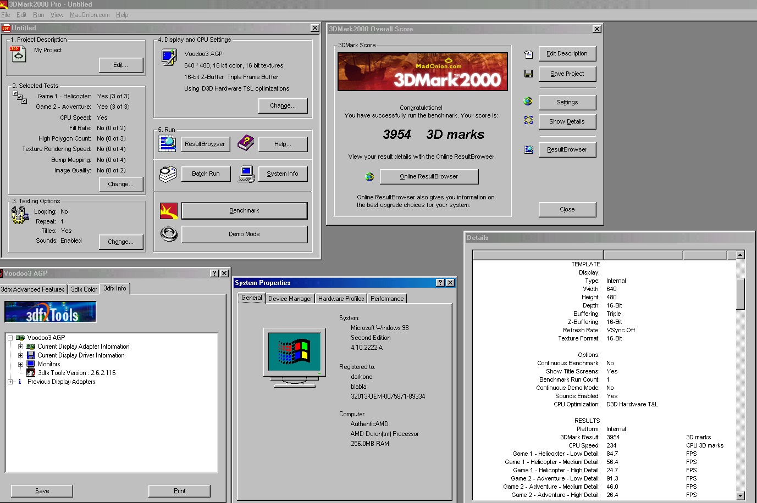Open the Hardware Profiles tab
The image size is (757, 503).
341,299
